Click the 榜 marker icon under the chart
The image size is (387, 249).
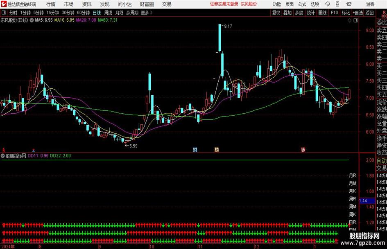(x=217, y=149)
